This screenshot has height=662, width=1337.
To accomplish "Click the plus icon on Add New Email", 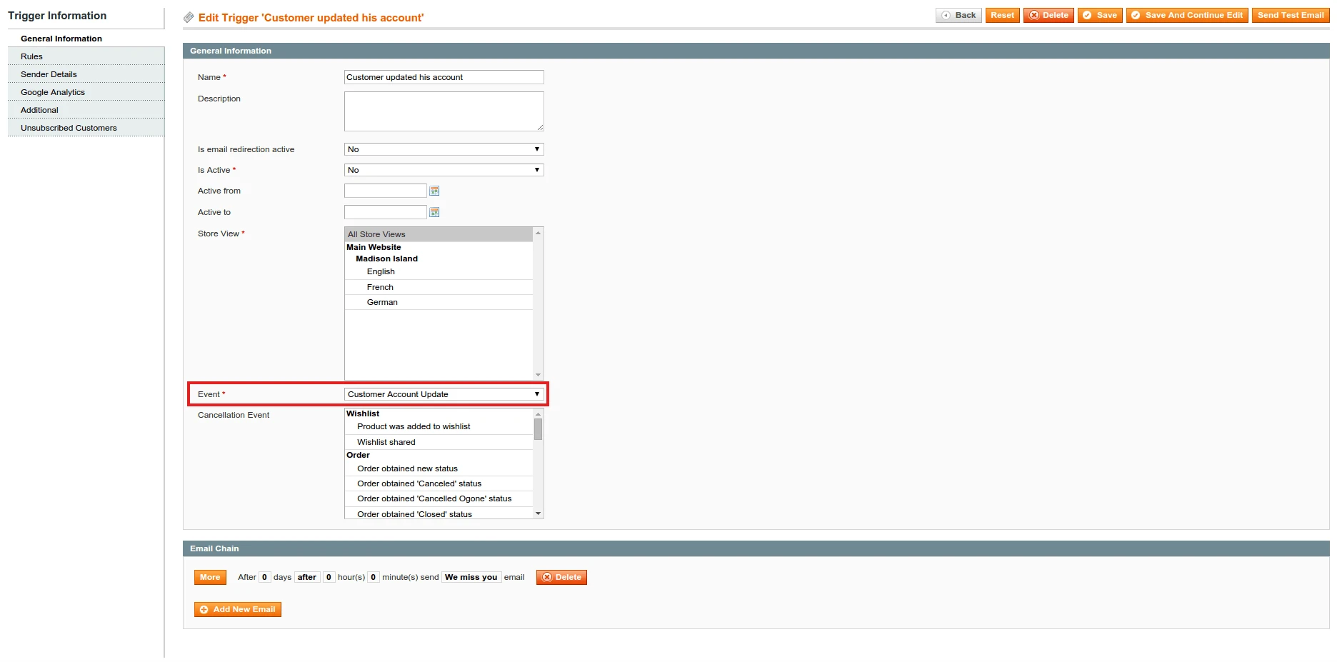I will pyautogui.click(x=204, y=609).
